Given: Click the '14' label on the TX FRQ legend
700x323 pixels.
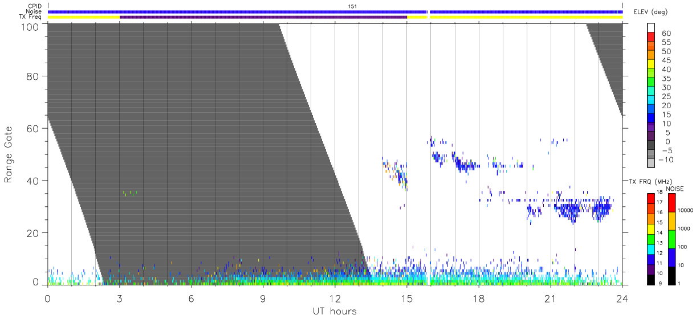Looking at the screenshot, I should (x=660, y=233).
